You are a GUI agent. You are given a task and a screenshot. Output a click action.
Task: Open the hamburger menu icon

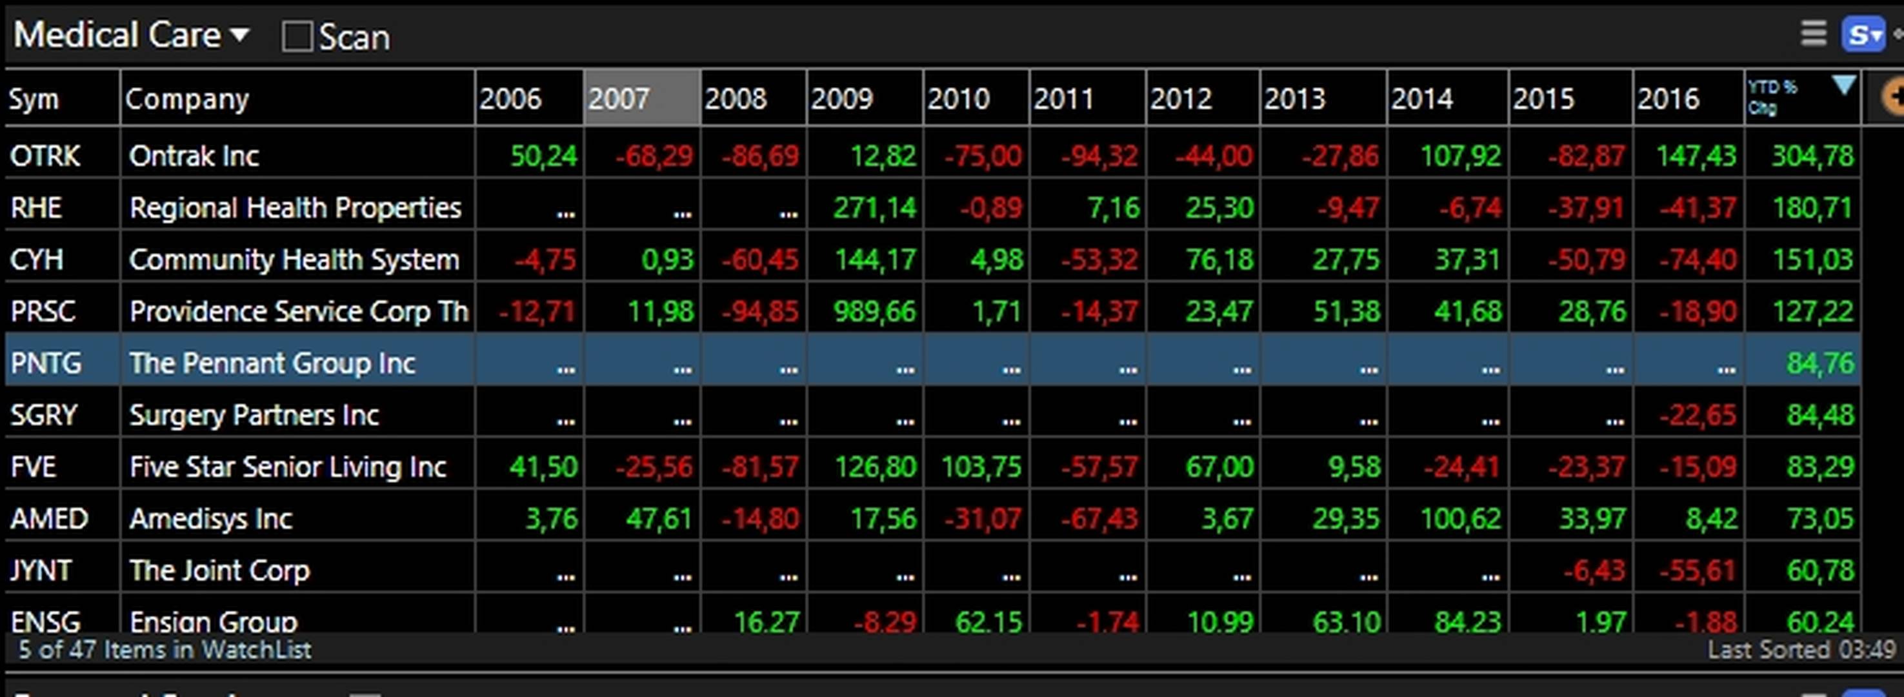click(1813, 34)
